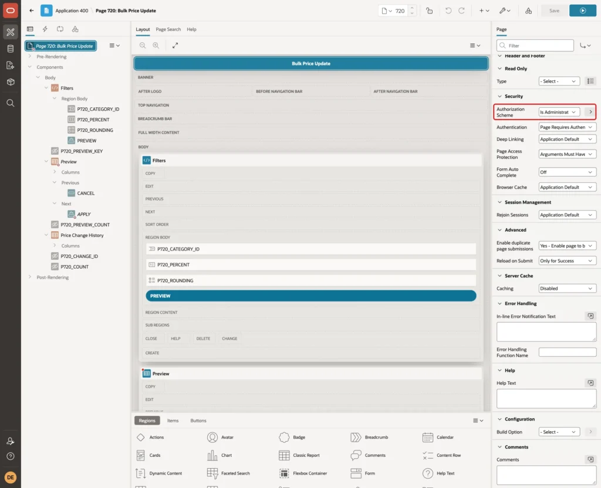Select the APPLY button tree node
This screenshot has height=488, width=601.
83,214
